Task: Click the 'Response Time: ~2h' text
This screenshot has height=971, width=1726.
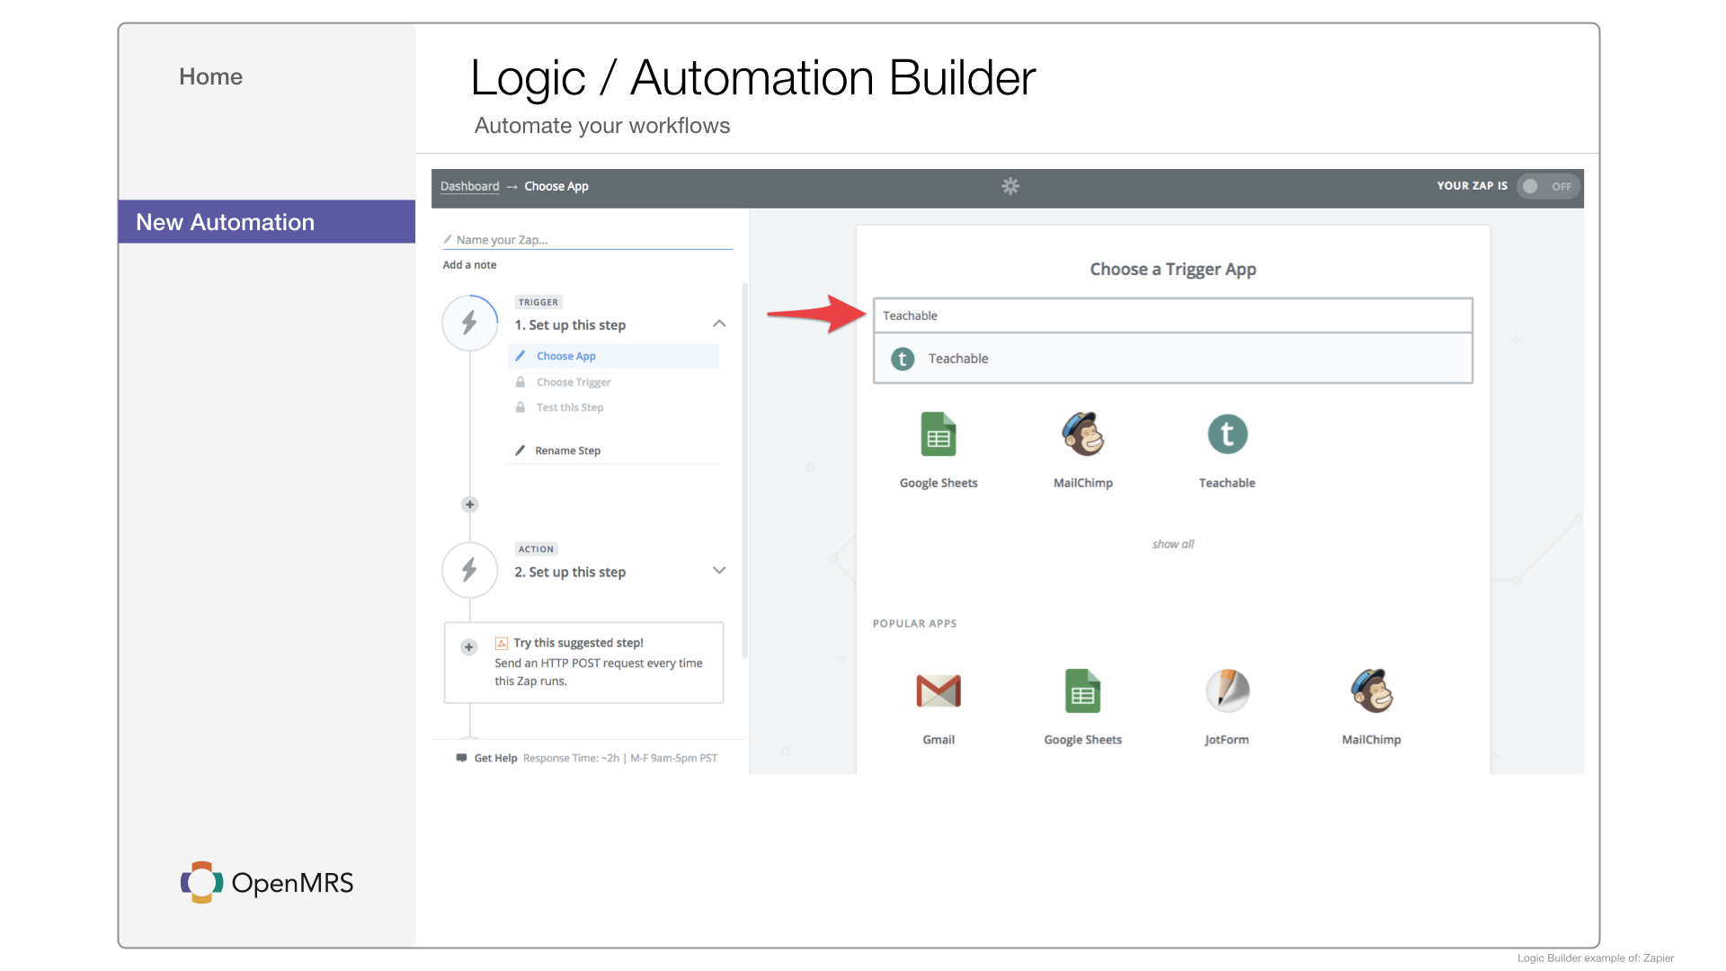Action: (571, 758)
